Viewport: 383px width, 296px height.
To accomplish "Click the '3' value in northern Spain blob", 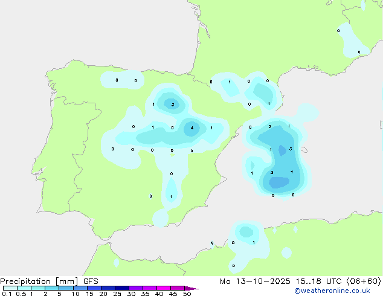I will tap(173, 105).
